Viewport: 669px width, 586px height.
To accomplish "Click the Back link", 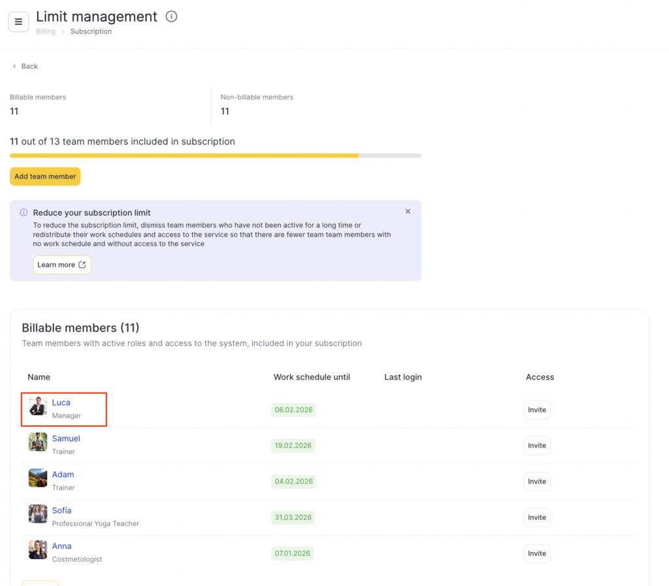I will [25, 66].
